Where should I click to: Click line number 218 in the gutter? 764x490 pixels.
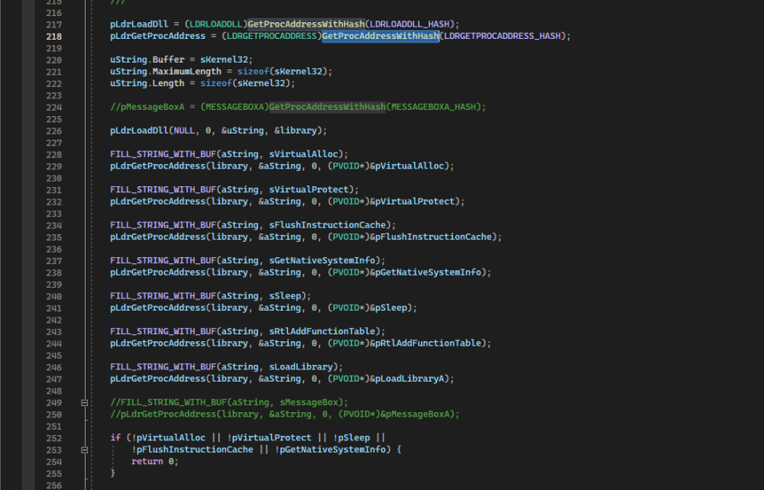[x=54, y=36]
